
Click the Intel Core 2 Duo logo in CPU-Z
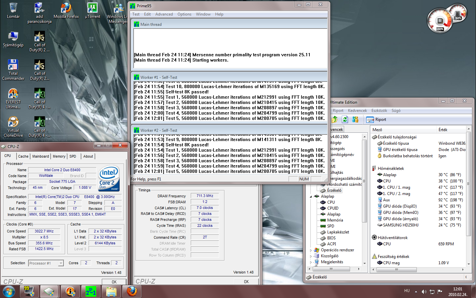tap(109, 179)
